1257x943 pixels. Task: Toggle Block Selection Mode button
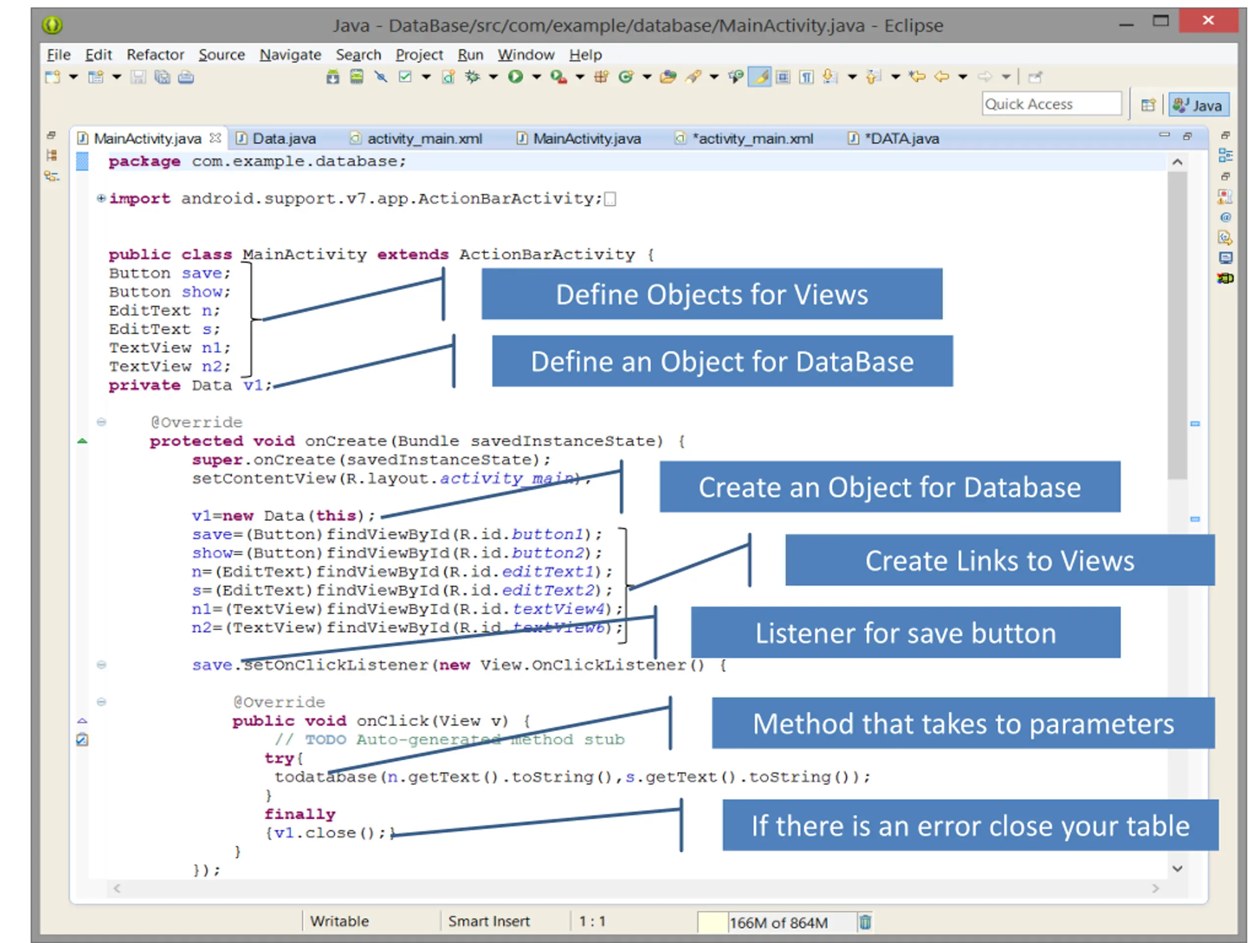click(783, 77)
